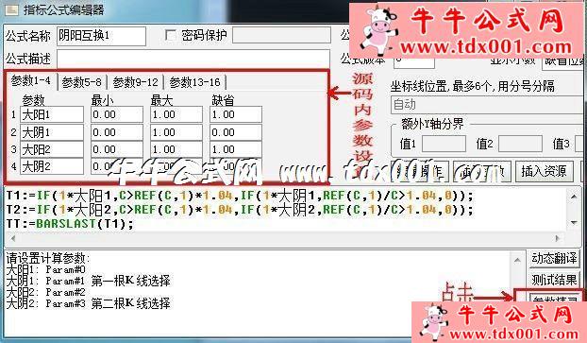The height and width of the screenshot is (343, 587).
Task: Click the 最大 column header in parameter table
Action: (x=161, y=100)
